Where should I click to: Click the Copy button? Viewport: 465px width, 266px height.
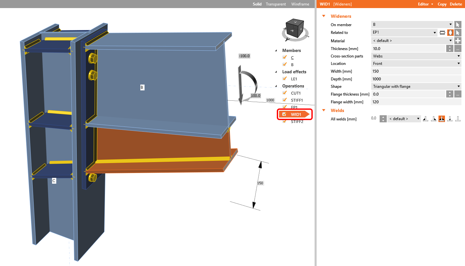(x=442, y=4)
